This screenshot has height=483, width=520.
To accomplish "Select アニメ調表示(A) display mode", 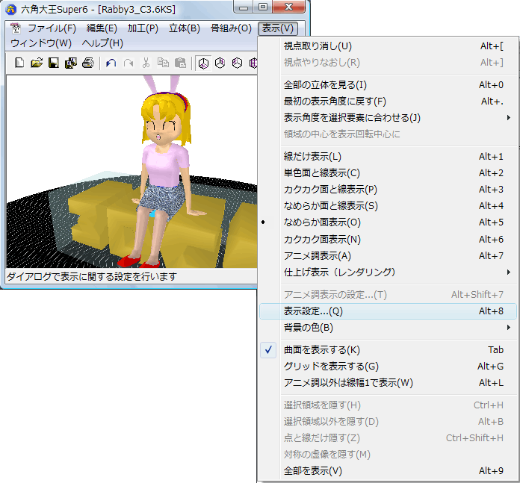I will click(x=388, y=256).
